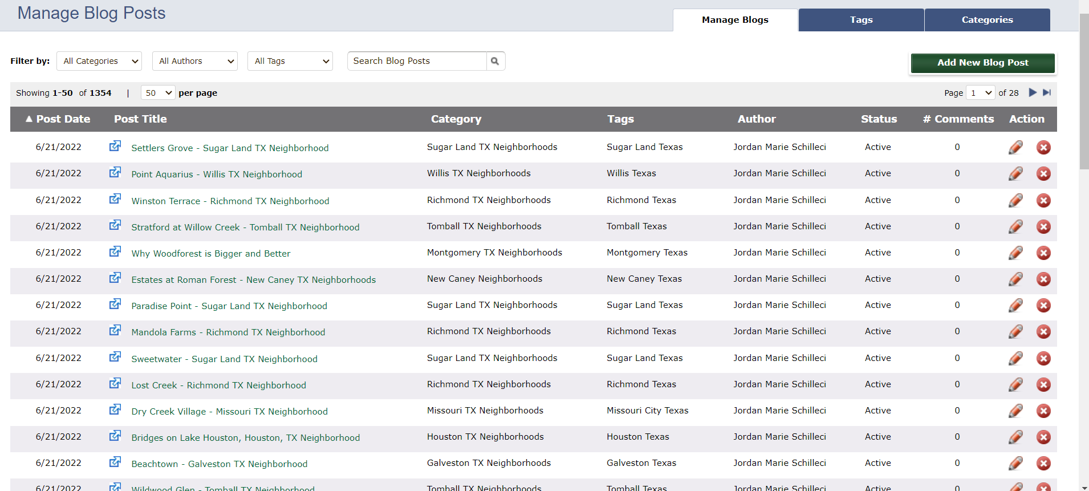This screenshot has height=491, width=1089.
Task: Focus the Search Blog Posts field
Action: pyautogui.click(x=417, y=61)
